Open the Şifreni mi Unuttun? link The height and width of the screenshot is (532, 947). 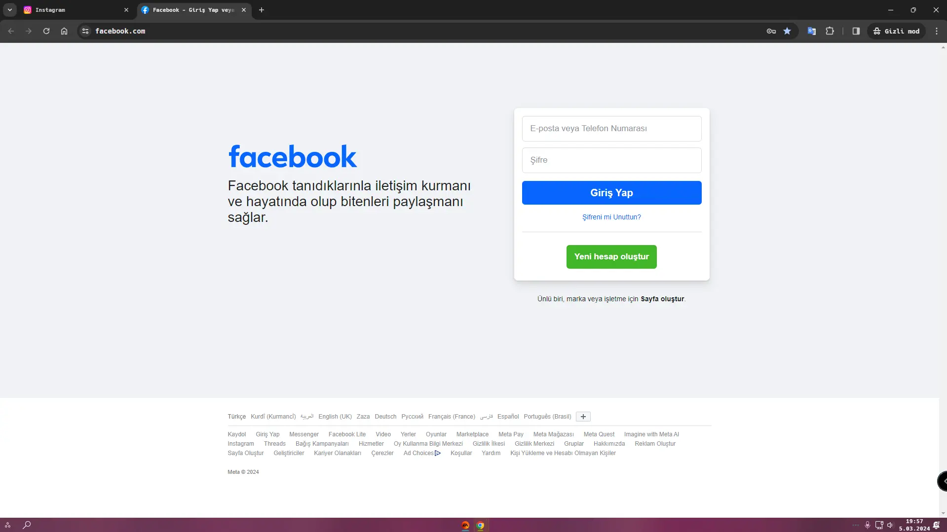tap(611, 217)
